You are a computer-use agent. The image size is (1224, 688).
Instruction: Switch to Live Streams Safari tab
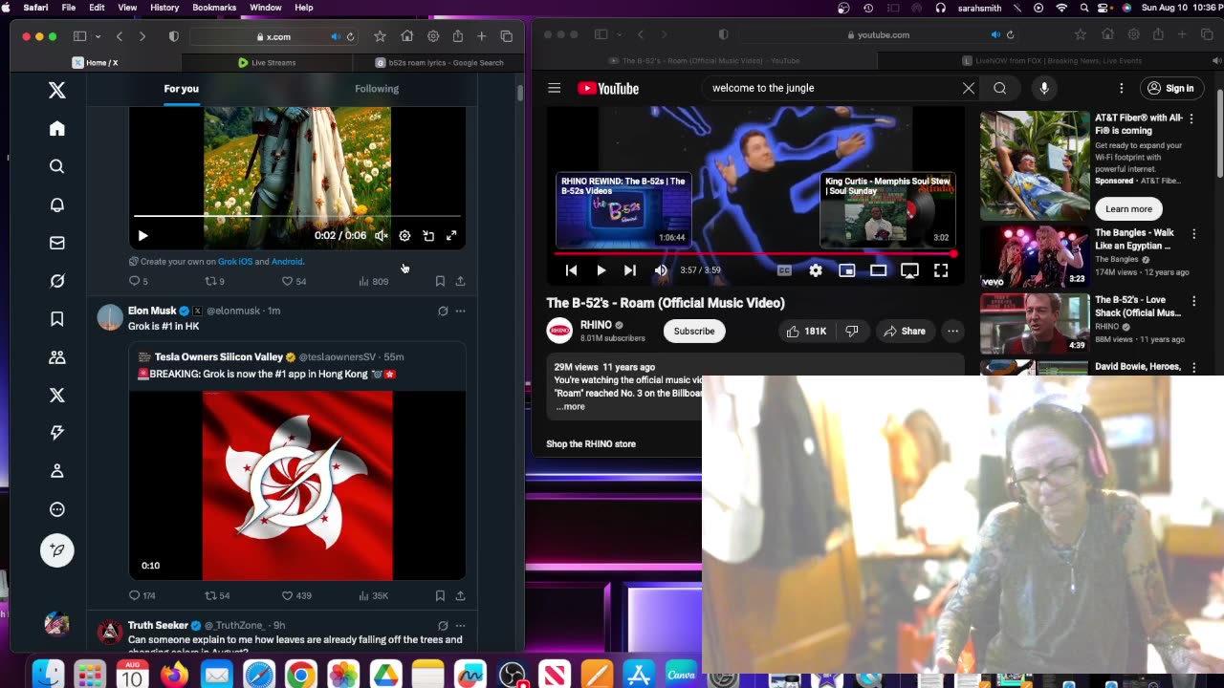[x=267, y=63]
